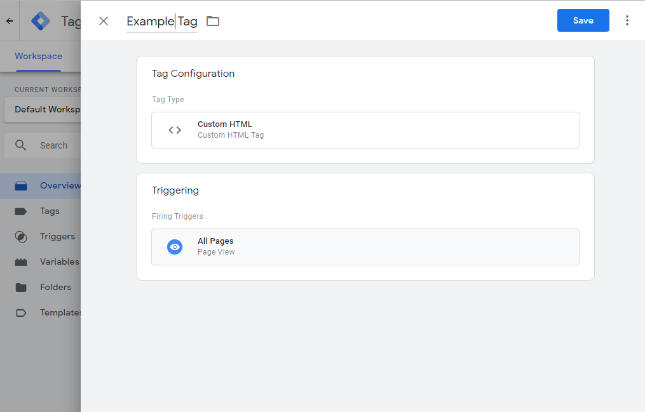Click the search magnifier icon in sidebar
The height and width of the screenshot is (412, 645).
pos(21,145)
